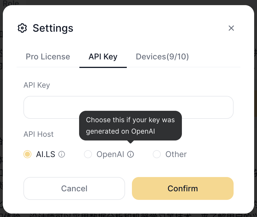The image size is (257, 217).
Task: Click the Settings heading text
Action: pyautogui.click(x=53, y=28)
